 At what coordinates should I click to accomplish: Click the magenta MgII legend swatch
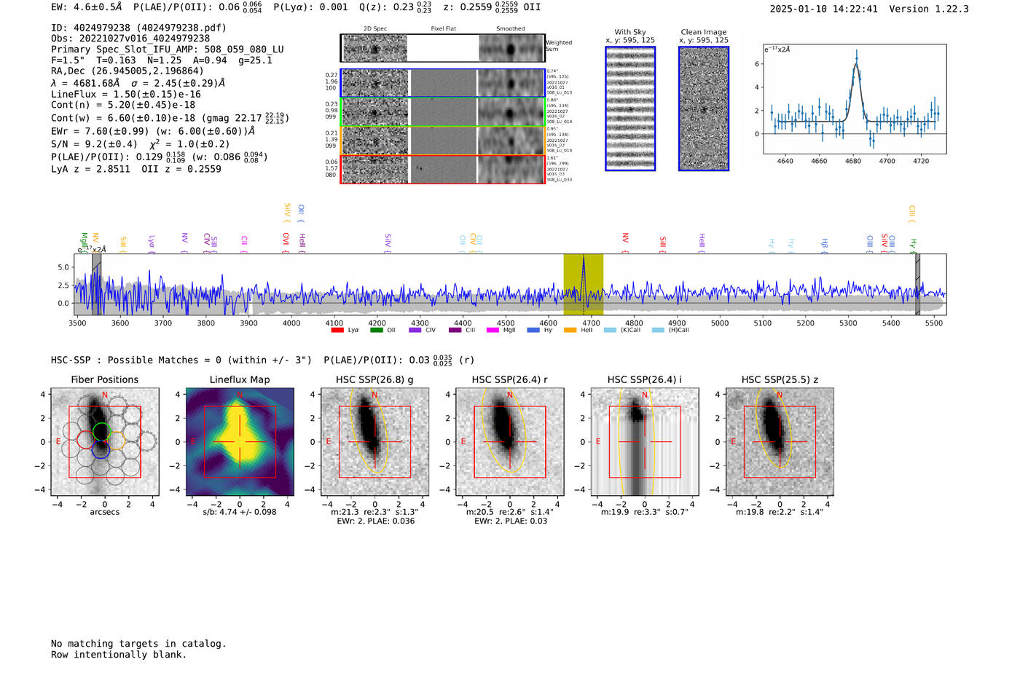coord(493,330)
